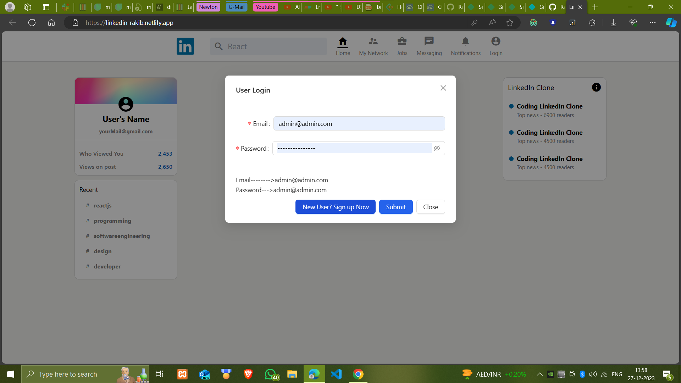Image resolution: width=681 pixels, height=383 pixels.
Task: Click the LinkedIn logo
Action: [x=185, y=46]
